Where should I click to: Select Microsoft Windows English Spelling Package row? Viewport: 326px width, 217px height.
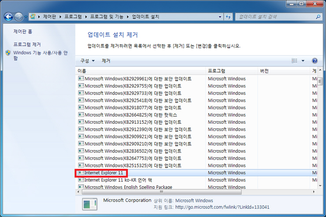196,187
